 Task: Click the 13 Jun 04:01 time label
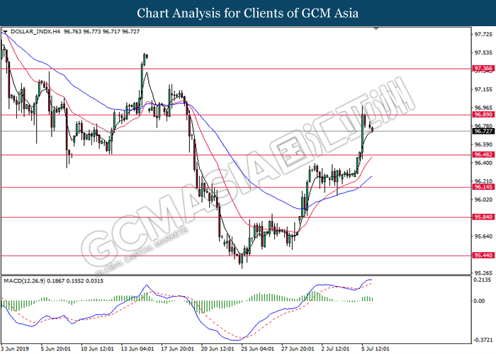(x=137, y=348)
